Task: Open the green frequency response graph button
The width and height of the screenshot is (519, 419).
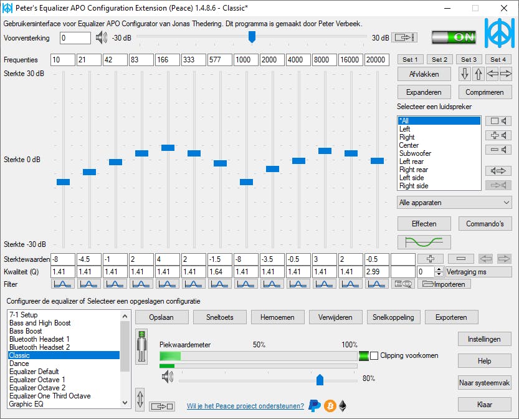Action: (424, 242)
